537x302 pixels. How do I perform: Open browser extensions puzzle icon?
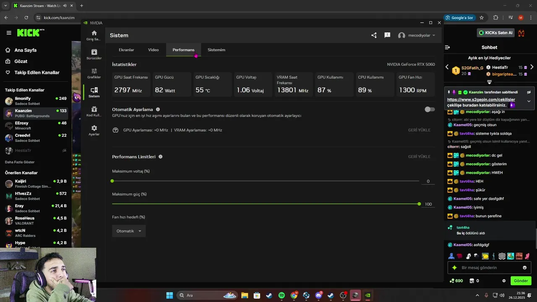point(495,18)
